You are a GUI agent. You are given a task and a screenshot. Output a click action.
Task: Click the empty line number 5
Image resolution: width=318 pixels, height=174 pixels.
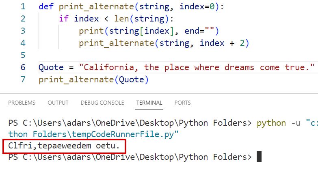[23, 55]
